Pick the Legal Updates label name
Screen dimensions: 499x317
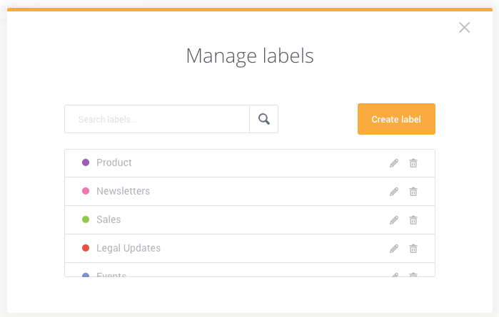pos(128,248)
